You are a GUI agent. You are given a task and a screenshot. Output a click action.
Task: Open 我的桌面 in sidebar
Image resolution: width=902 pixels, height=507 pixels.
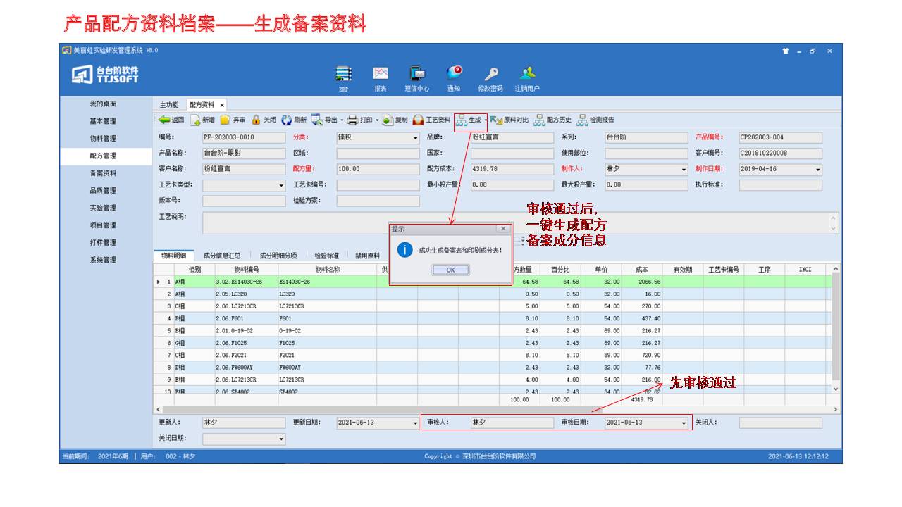coord(103,104)
